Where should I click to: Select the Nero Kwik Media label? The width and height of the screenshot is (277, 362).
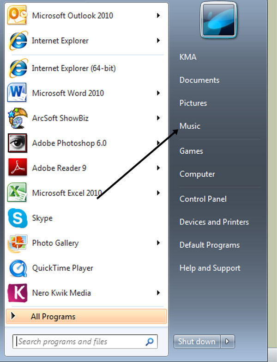pos(61,293)
